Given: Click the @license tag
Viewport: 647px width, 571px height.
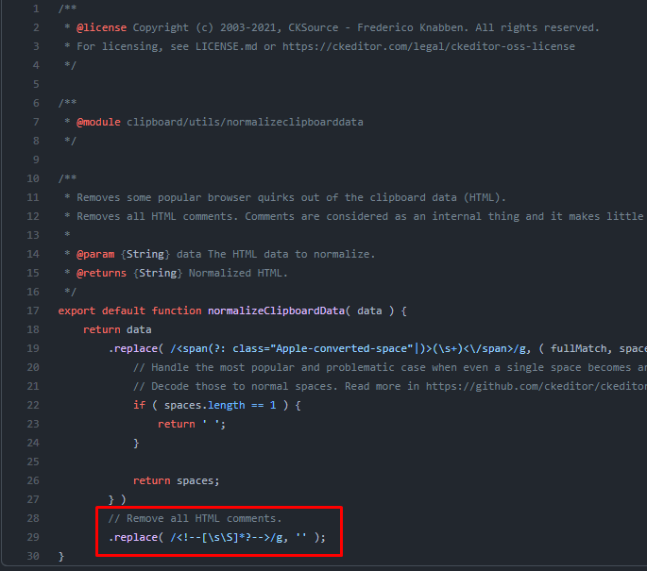Looking at the screenshot, I should pos(101,27).
